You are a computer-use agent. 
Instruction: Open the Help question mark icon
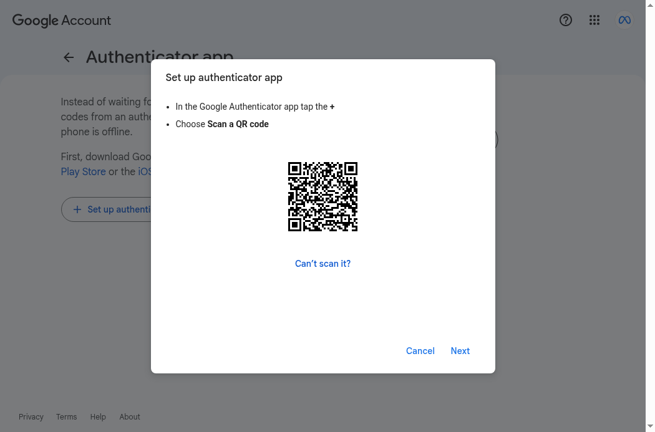566,20
